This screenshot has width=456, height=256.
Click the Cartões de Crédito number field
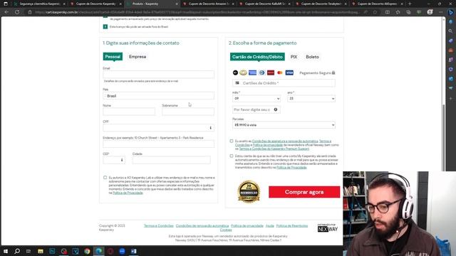[284, 83]
